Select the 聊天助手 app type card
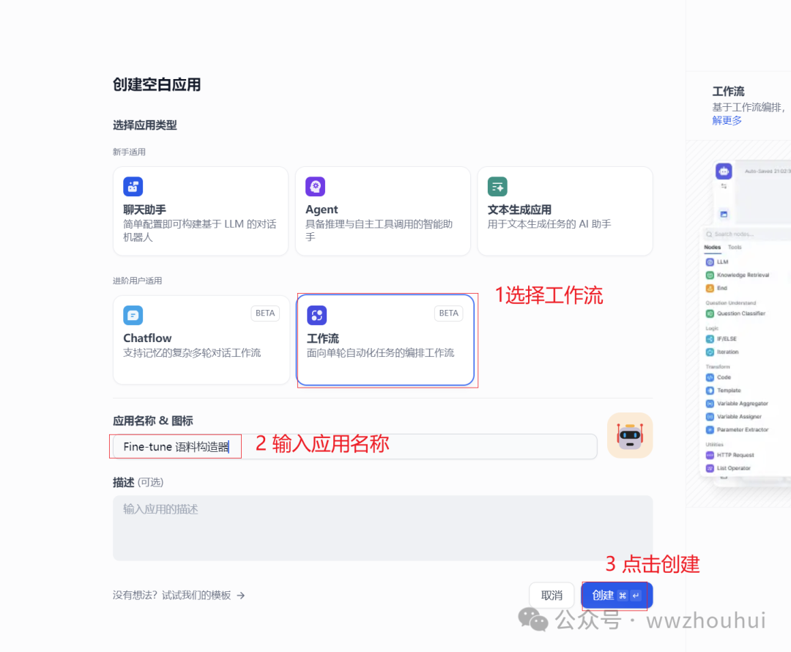 tap(200, 211)
